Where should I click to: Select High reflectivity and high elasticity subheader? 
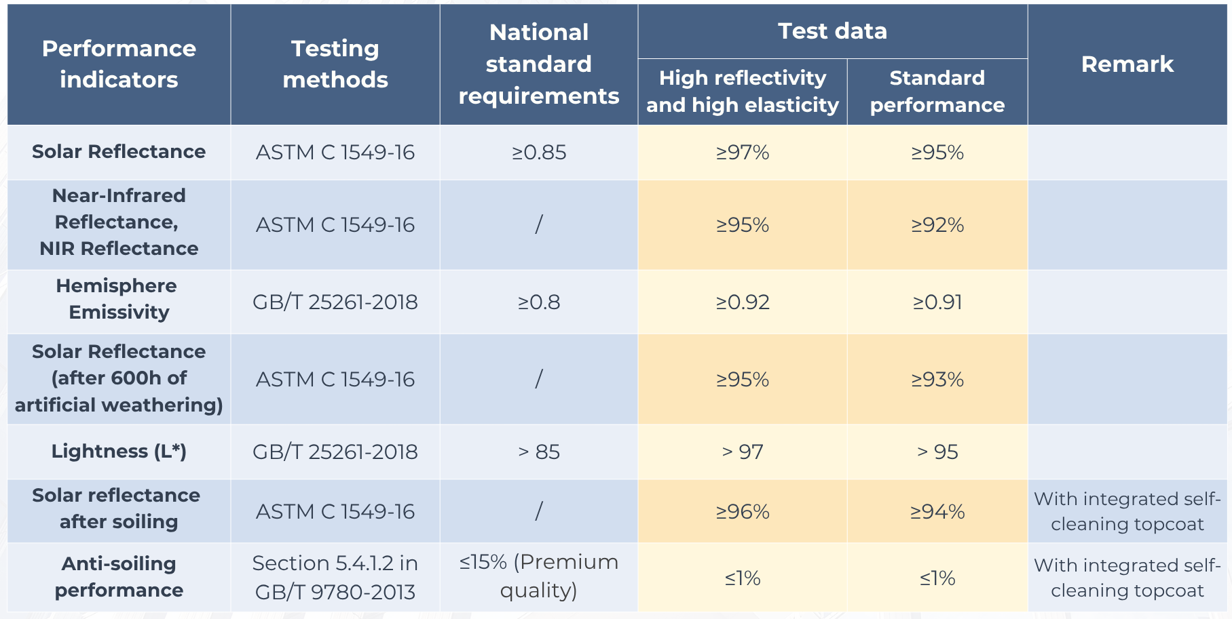click(x=743, y=92)
